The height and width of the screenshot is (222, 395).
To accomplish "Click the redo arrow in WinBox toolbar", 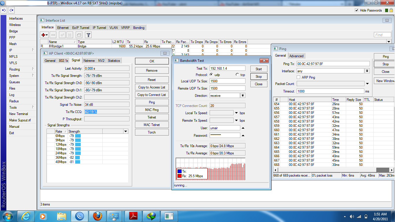I will (x=11, y=10).
